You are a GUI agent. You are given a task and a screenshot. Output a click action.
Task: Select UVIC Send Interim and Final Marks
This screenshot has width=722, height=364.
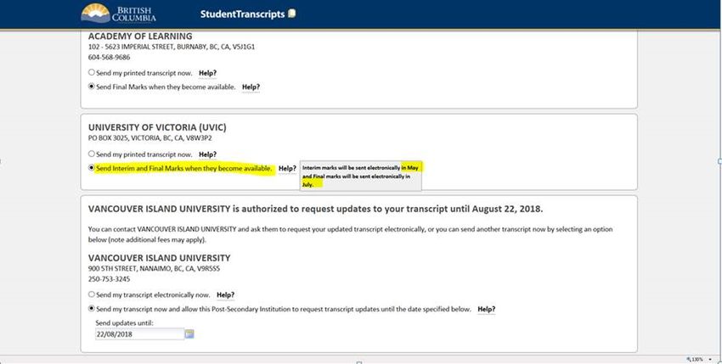click(x=92, y=168)
